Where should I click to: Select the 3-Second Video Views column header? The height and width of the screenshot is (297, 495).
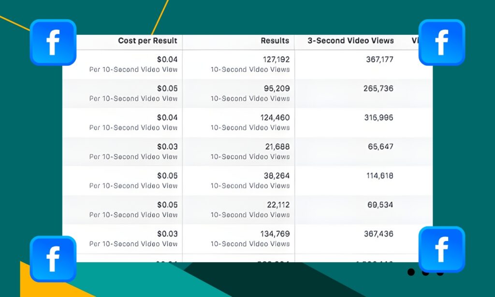point(350,41)
